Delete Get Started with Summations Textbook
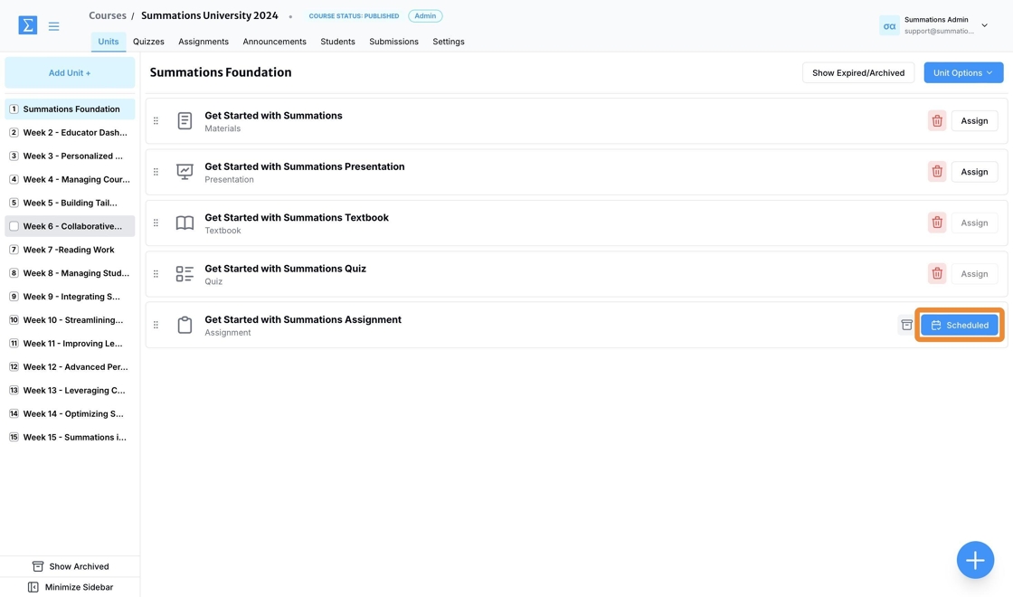This screenshot has width=1013, height=597. point(937,223)
